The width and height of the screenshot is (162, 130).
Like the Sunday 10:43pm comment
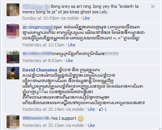[86, 18]
